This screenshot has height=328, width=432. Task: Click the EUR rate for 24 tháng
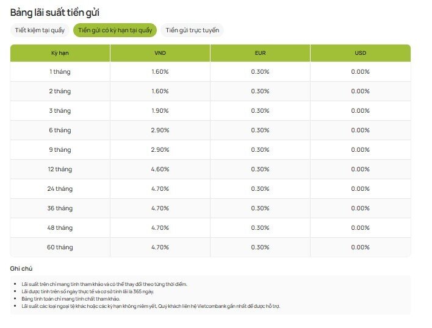(260, 189)
